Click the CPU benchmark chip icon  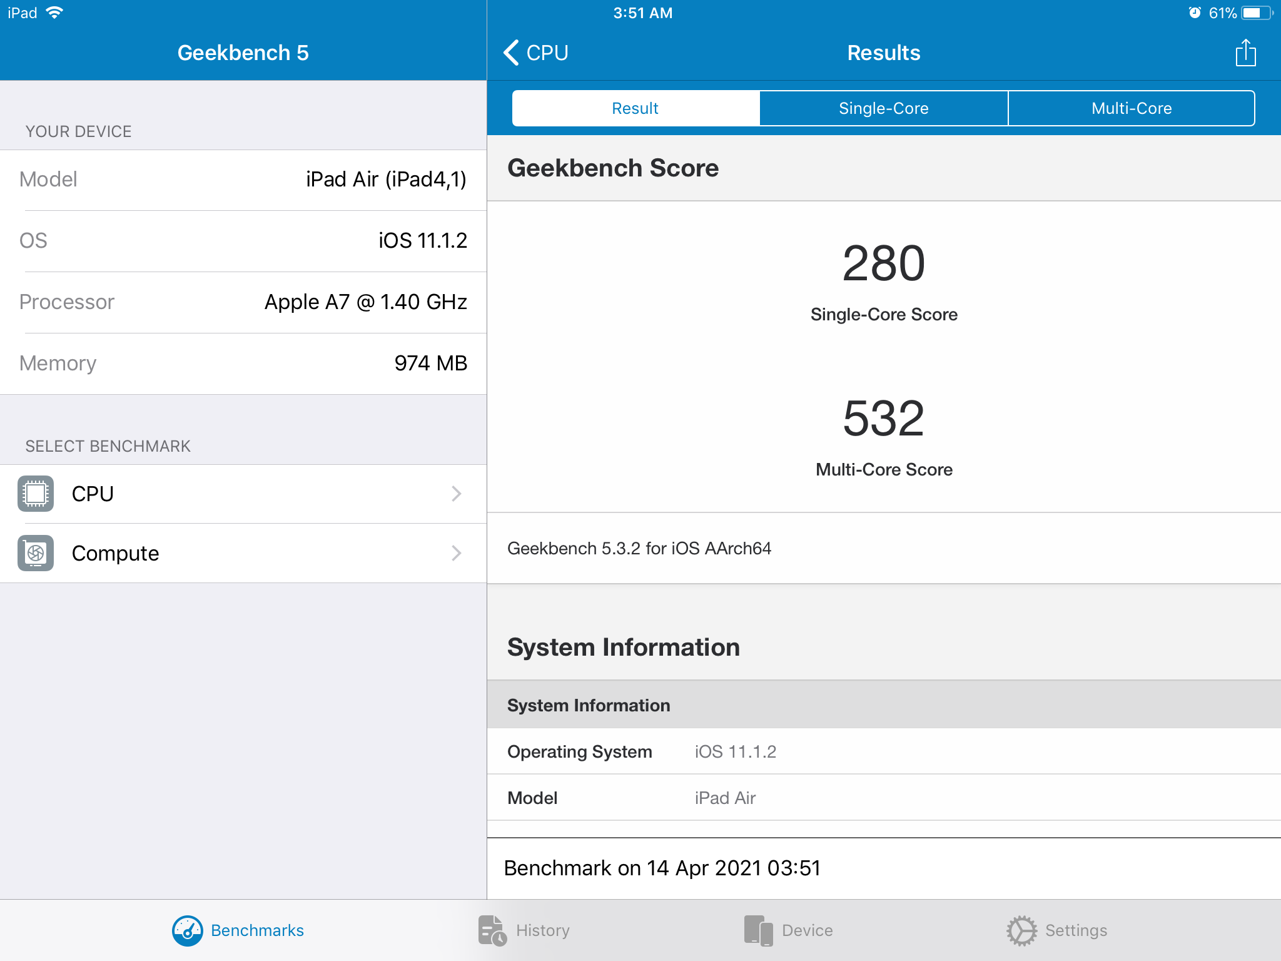pyautogui.click(x=36, y=494)
